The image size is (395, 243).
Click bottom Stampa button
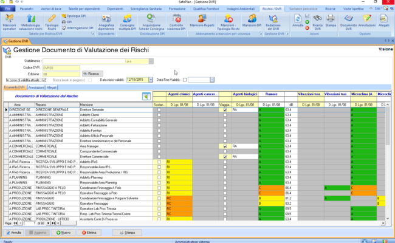[x=127, y=233]
